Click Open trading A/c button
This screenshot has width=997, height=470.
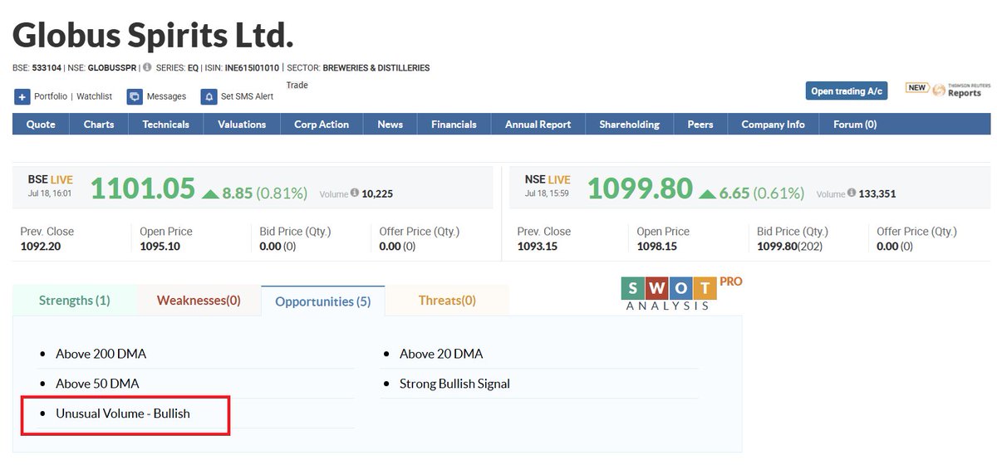tap(847, 91)
